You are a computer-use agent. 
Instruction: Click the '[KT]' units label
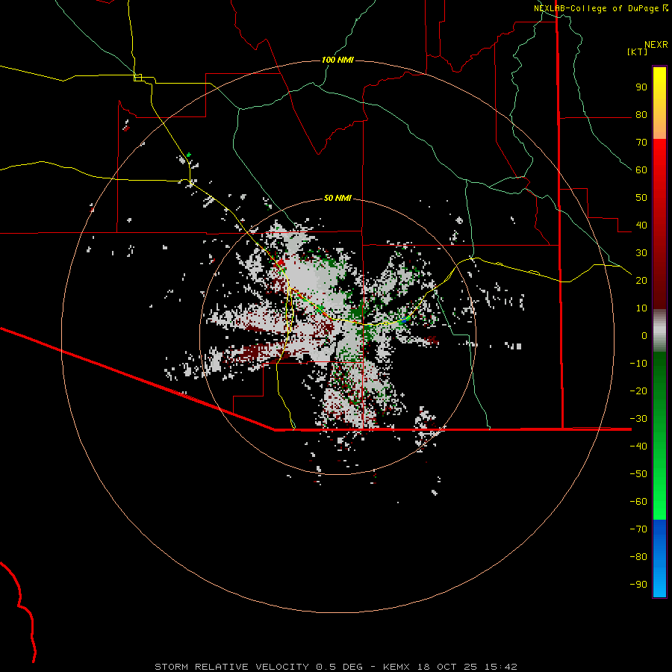pos(638,52)
